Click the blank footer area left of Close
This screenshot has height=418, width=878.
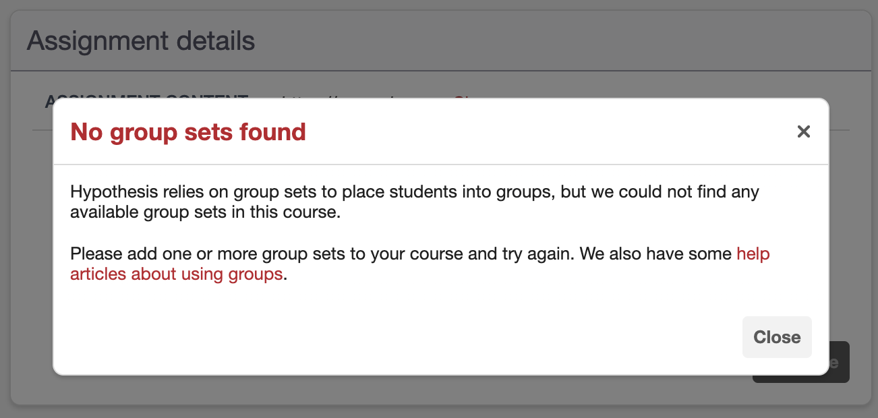405,337
